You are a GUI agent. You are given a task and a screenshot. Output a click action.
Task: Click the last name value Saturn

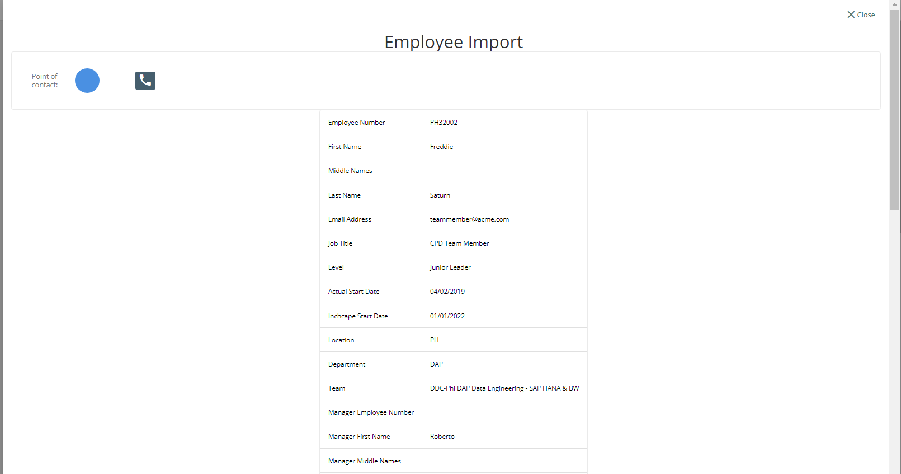[x=440, y=195]
